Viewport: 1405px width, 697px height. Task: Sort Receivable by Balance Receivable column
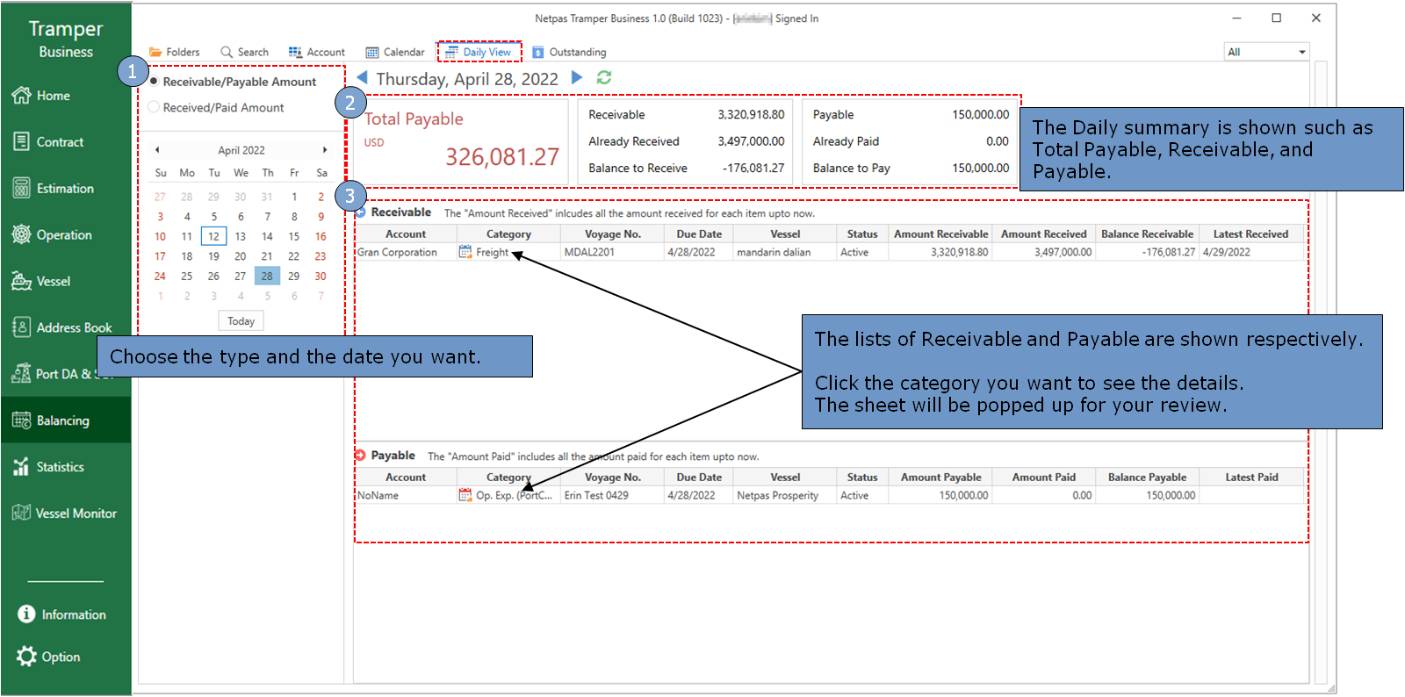(1147, 234)
